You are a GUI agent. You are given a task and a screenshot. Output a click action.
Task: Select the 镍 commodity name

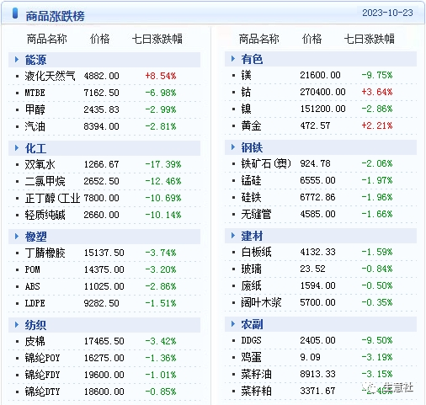pos(246,109)
